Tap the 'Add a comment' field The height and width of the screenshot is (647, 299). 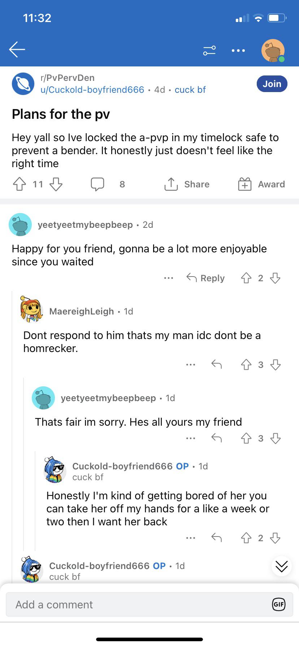[137, 604]
